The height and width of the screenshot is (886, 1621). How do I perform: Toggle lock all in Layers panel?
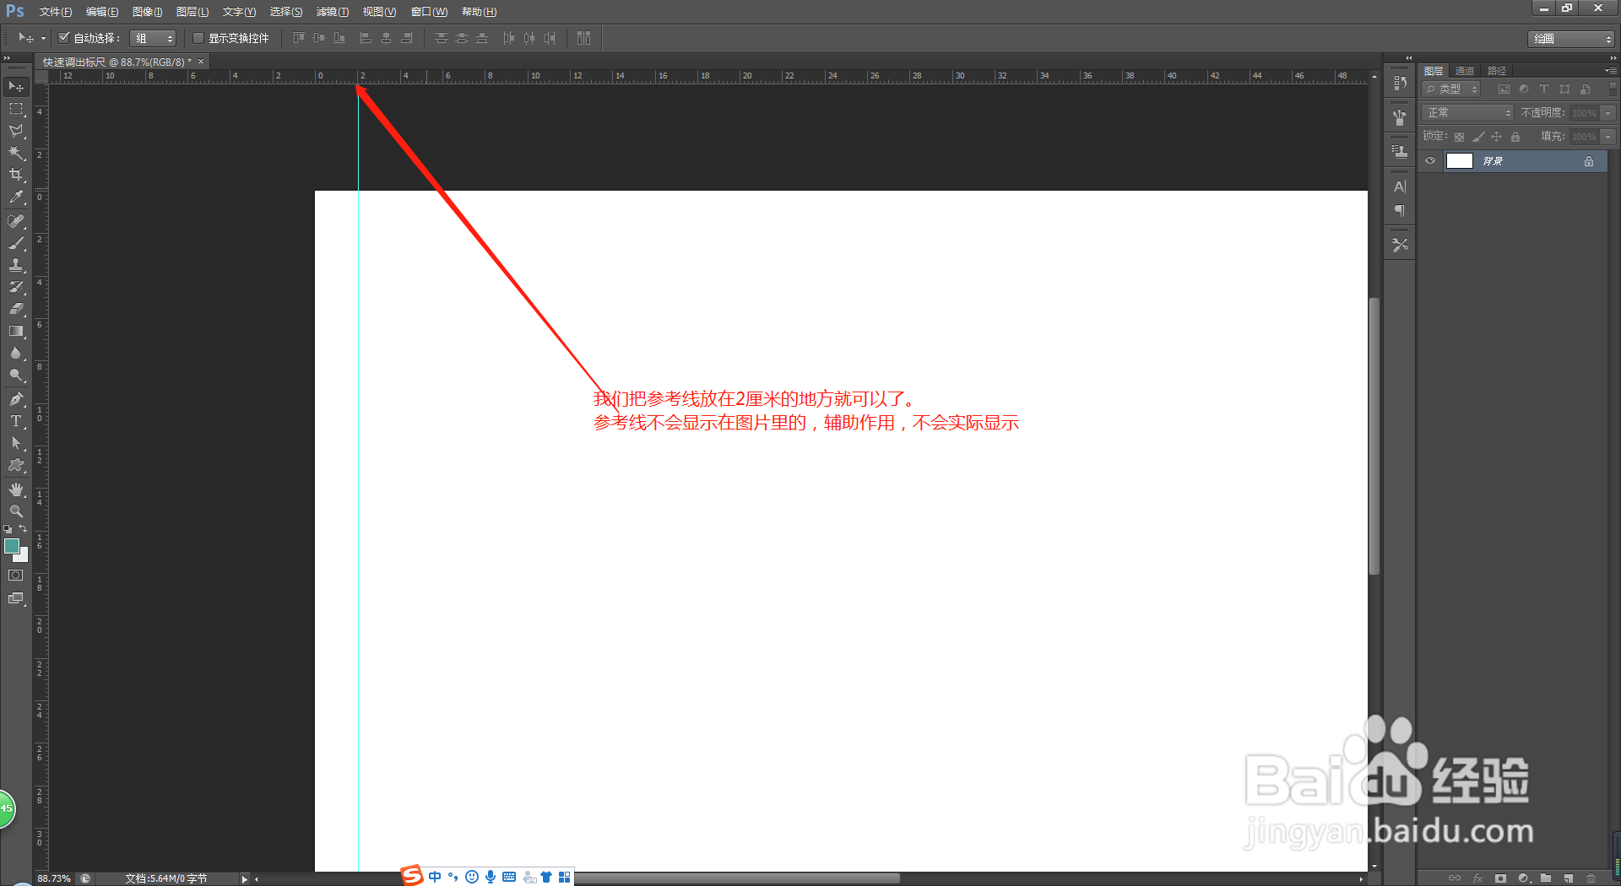[x=1515, y=137]
